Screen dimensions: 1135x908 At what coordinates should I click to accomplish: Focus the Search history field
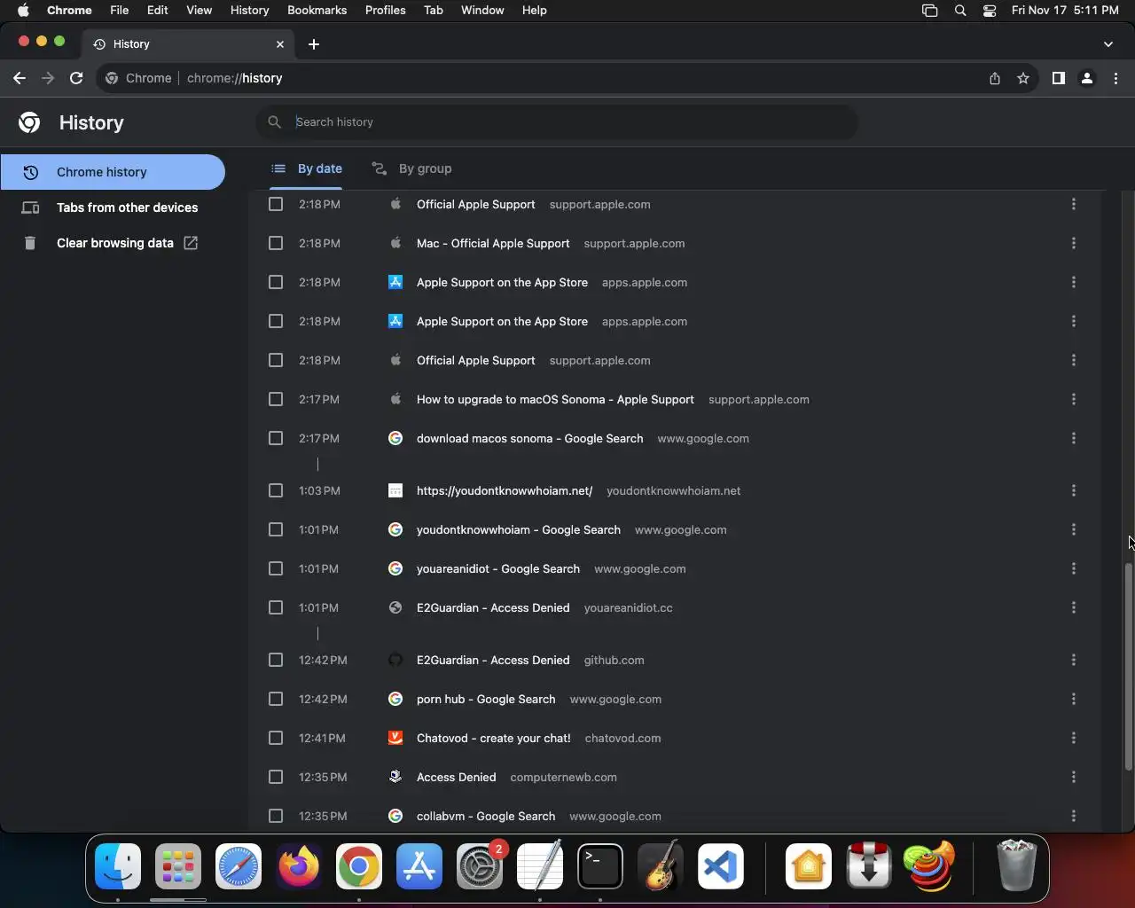click(557, 122)
